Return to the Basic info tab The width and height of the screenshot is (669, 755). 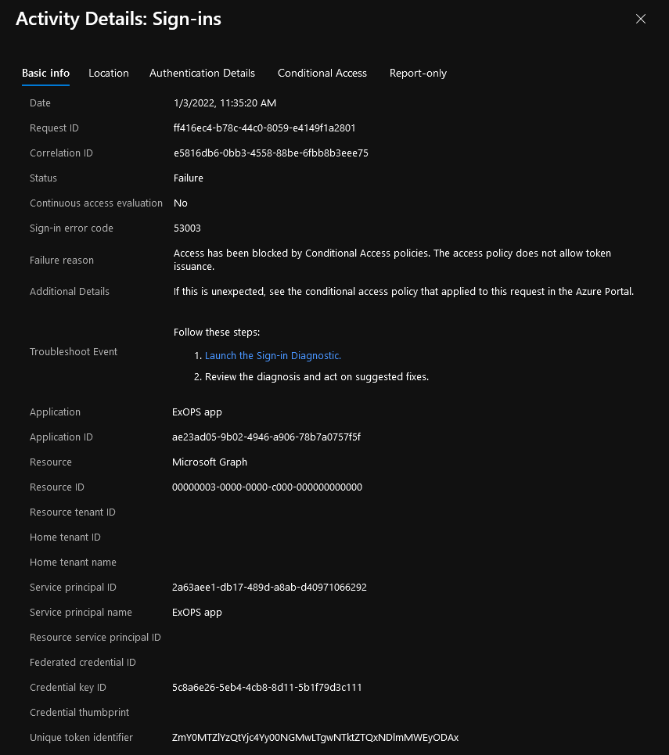coord(45,73)
